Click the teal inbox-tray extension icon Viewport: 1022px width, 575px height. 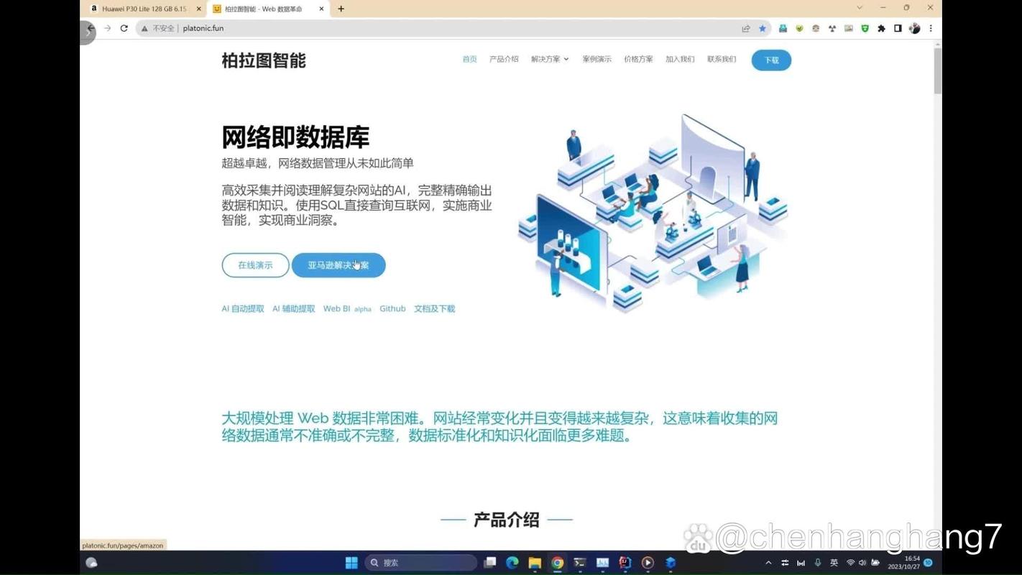pos(783,29)
